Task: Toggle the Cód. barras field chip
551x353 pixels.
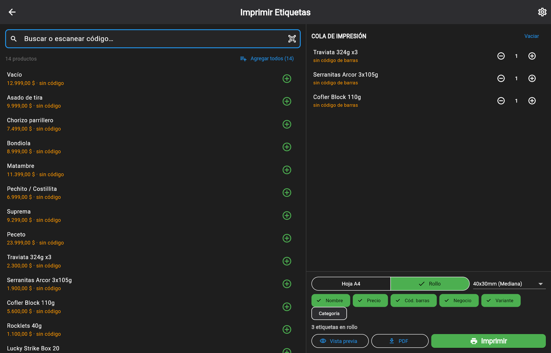Action: (x=414, y=301)
